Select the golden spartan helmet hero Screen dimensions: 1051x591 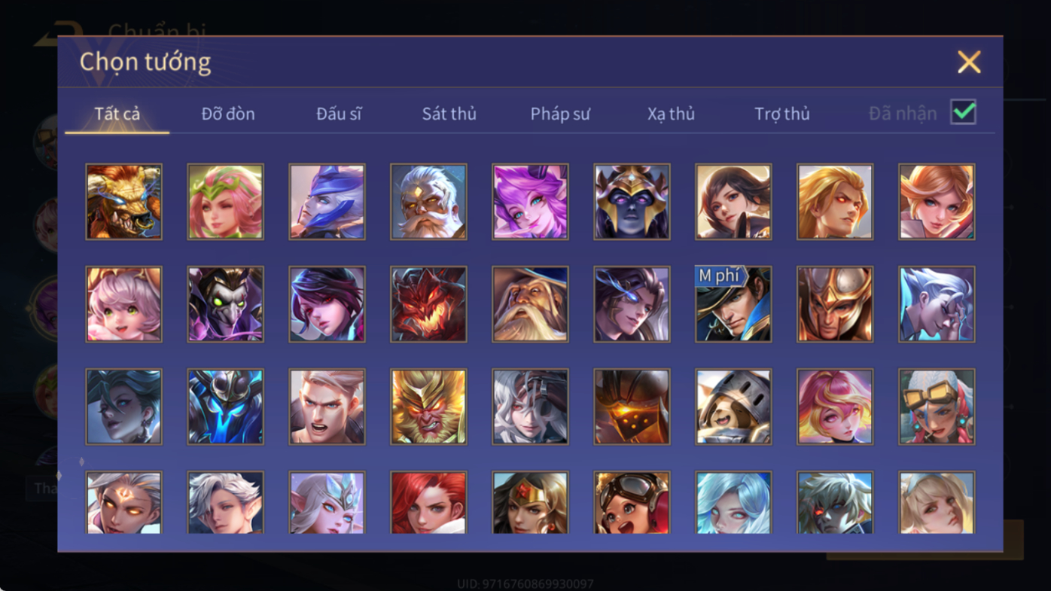835,304
